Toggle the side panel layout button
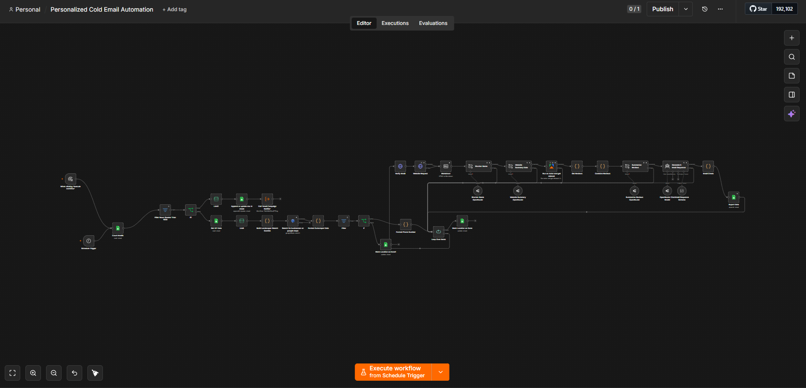Viewport: 806px width, 388px height. point(791,95)
